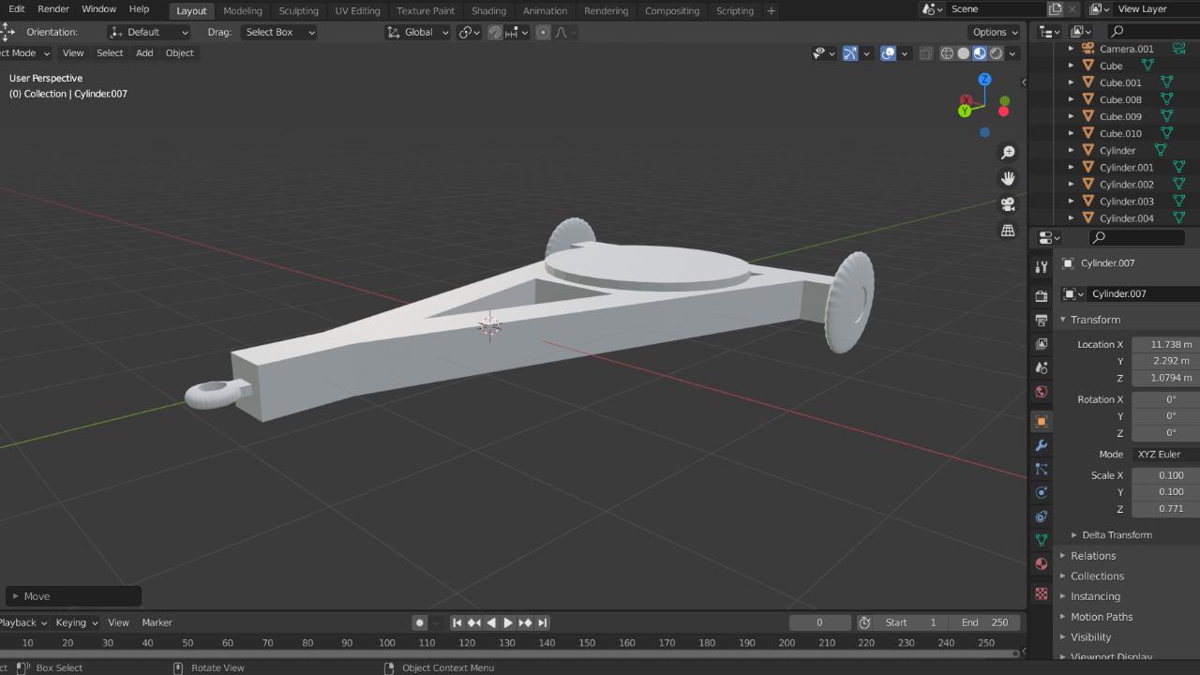This screenshot has height=675, width=1200.
Task: Toggle show gizmo button
Action: pos(849,53)
